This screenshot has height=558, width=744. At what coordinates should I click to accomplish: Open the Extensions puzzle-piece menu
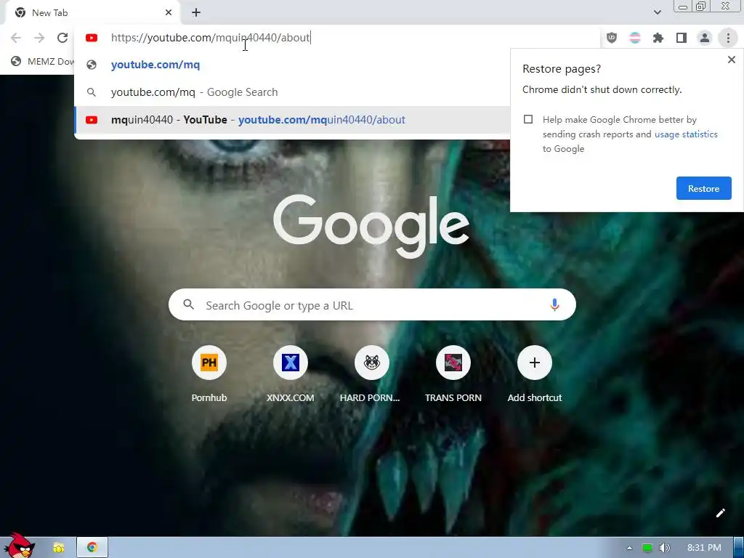(658, 38)
